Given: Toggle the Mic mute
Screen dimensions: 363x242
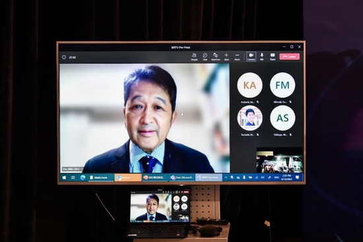Looking at the screenshot, I should pos(262,57).
